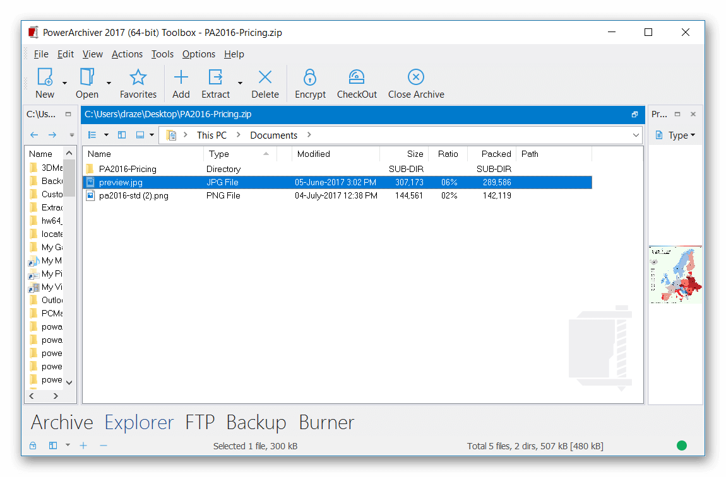Click the Close Archive icon
Screen dimensions: 726x477
(415, 77)
